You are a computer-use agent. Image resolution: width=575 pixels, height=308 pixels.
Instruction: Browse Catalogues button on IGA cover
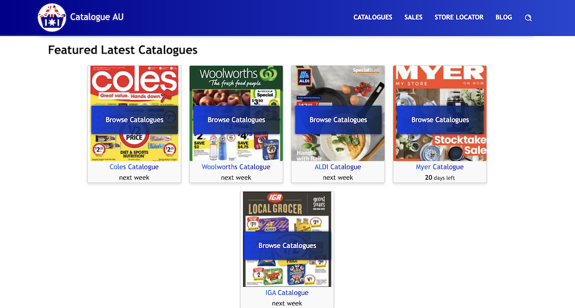pos(287,246)
